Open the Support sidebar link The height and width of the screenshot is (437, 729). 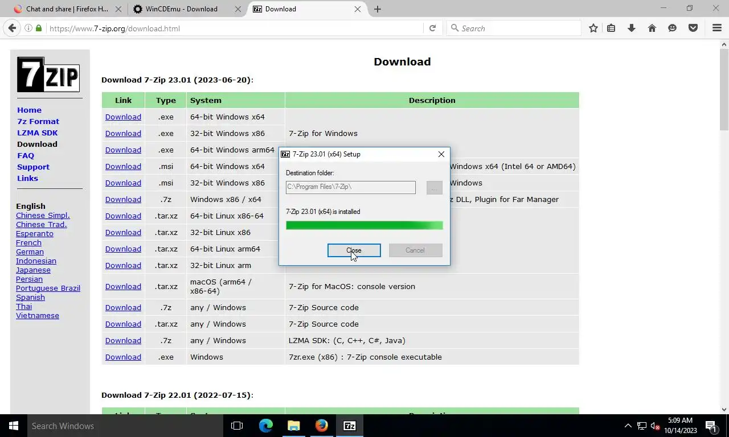coord(33,167)
